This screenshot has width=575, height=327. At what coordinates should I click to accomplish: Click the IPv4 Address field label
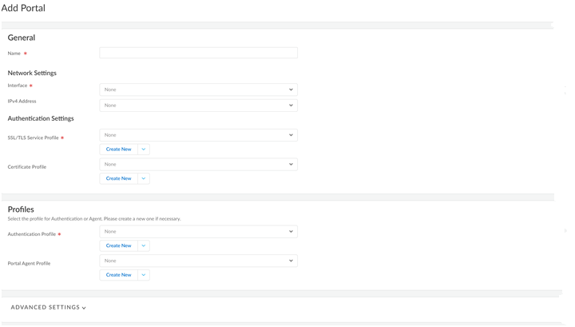pos(22,102)
